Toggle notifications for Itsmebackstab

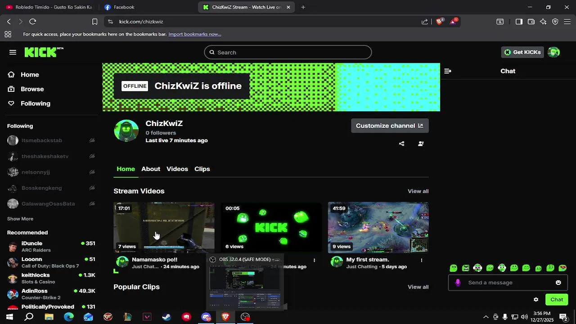[x=92, y=140]
